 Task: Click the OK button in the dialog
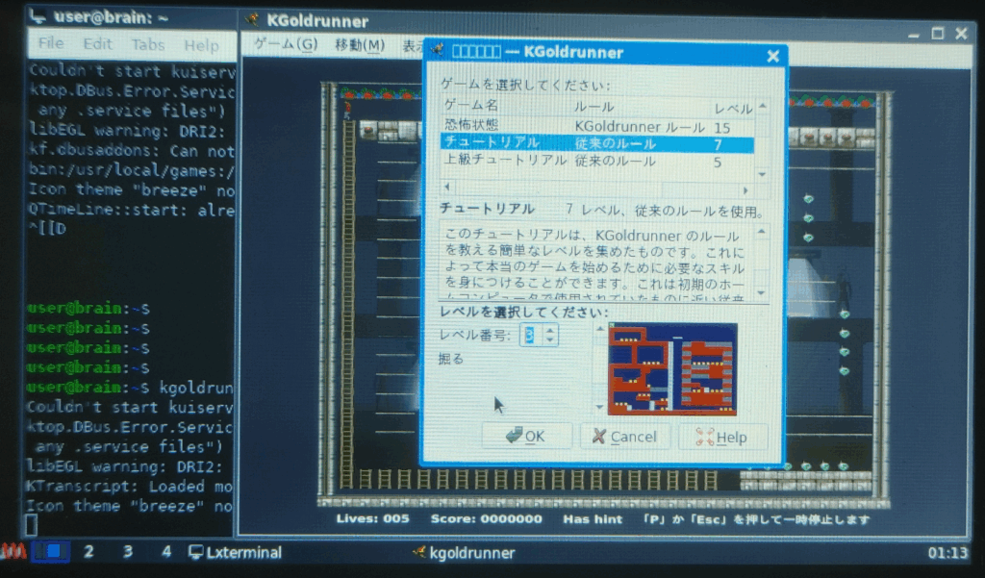tap(527, 437)
